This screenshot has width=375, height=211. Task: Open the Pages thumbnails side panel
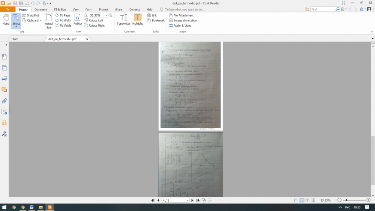(x=4, y=68)
